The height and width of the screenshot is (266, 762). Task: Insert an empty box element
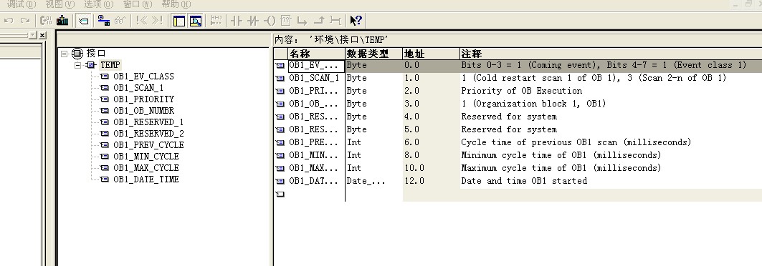coord(286,20)
